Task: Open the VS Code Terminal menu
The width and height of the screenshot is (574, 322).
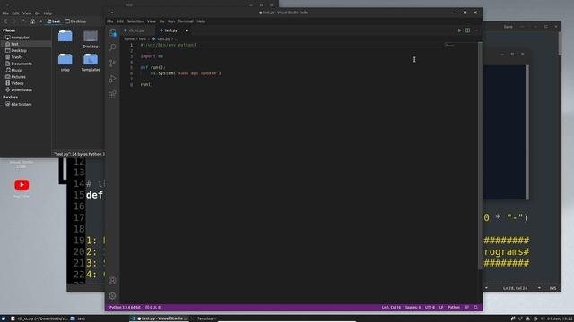Action: coord(186,21)
